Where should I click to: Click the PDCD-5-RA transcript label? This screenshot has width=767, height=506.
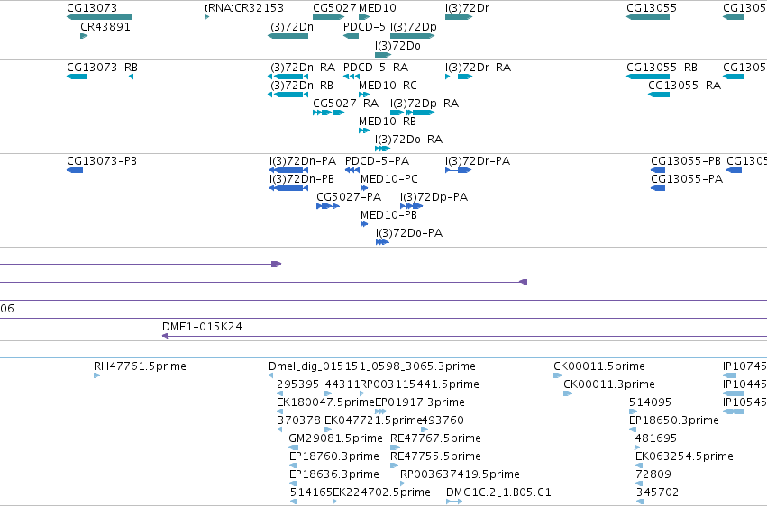376,67
